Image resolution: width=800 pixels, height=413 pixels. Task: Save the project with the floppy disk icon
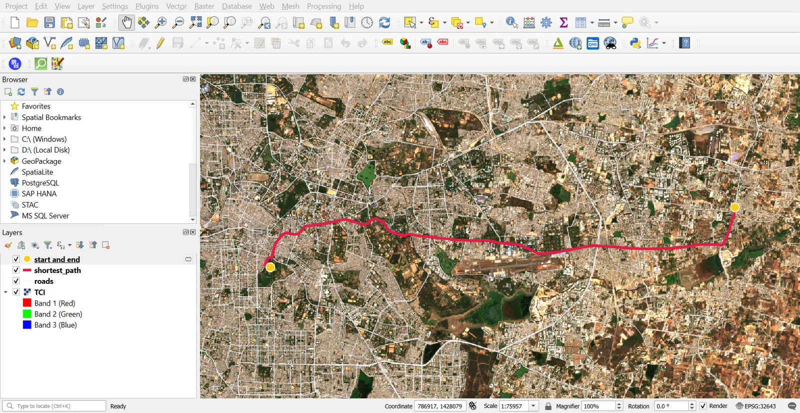tap(49, 22)
